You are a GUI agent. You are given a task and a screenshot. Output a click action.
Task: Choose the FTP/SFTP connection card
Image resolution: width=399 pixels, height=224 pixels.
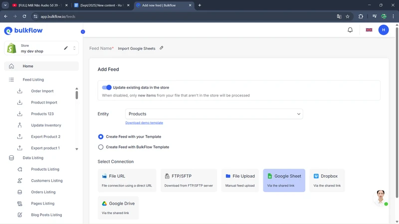[189, 180]
